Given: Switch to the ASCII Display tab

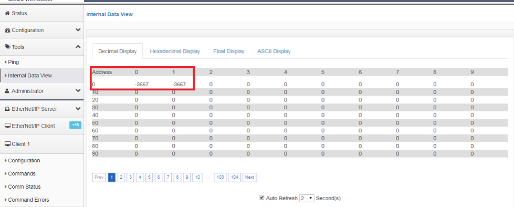Looking at the screenshot, I should pos(274,51).
